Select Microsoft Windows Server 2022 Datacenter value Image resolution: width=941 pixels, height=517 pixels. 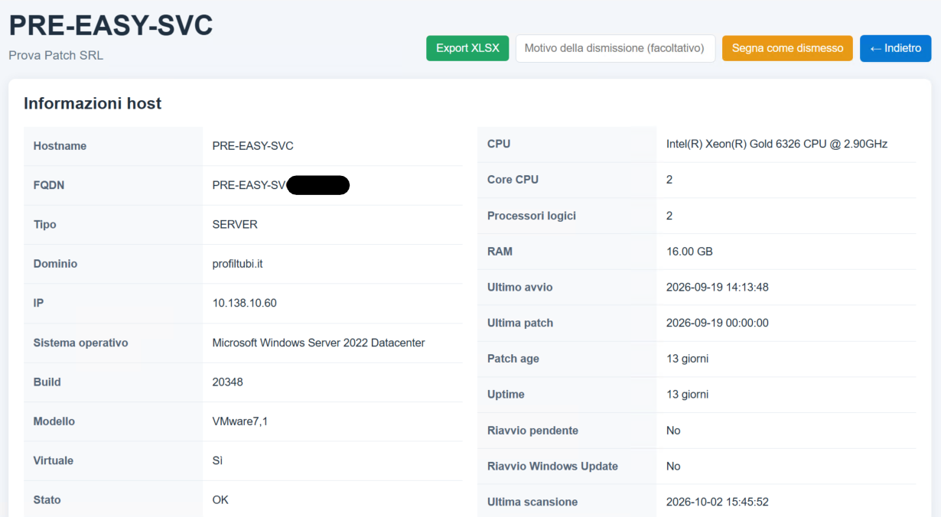point(318,343)
